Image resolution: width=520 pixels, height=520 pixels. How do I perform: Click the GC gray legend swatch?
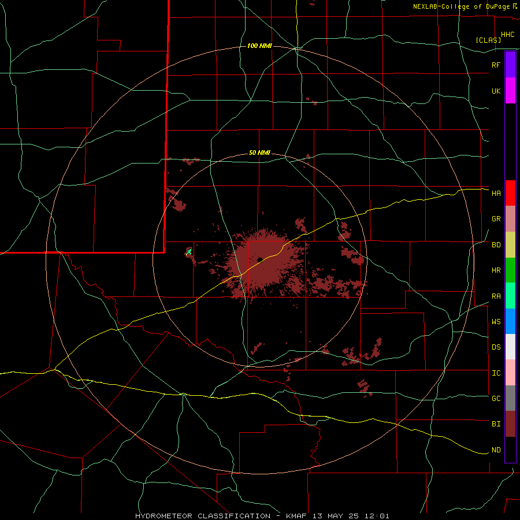coord(510,398)
